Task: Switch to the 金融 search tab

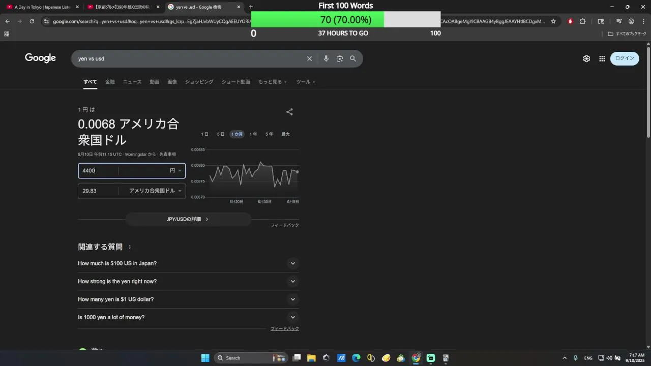Action: (x=110, y=82)
